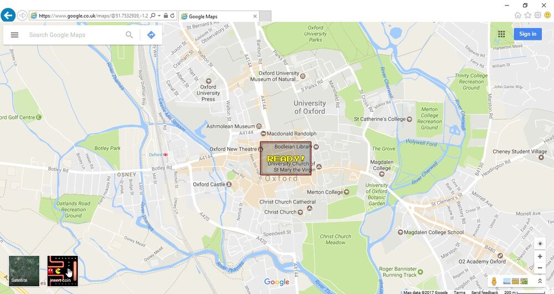Screen dimensions: 554x294
Task: Start Pac-Man via Insert coin tile
Action: [x=63, y=271]
